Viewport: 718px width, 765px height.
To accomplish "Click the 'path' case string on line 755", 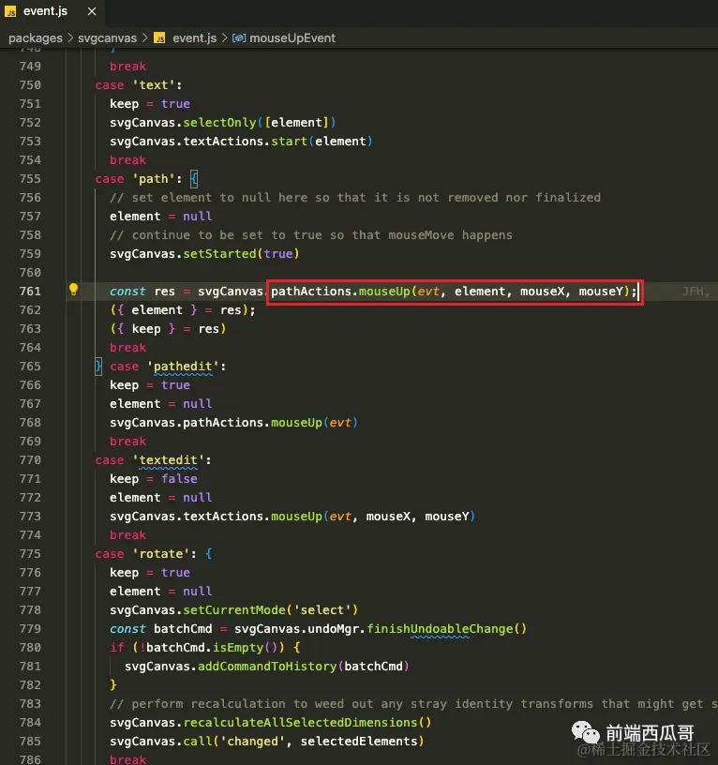I will click(x=154, y=179).
